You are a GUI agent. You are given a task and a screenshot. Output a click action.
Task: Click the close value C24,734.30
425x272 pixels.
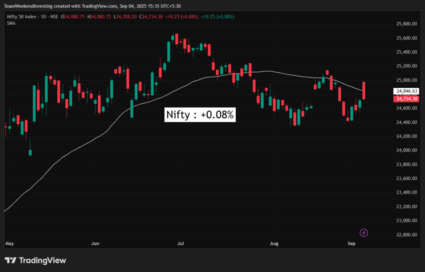pos(151,17)
